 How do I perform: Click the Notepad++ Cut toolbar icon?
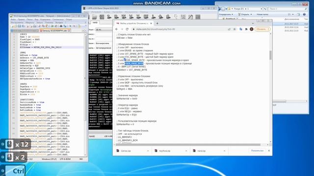coord(39,26)
